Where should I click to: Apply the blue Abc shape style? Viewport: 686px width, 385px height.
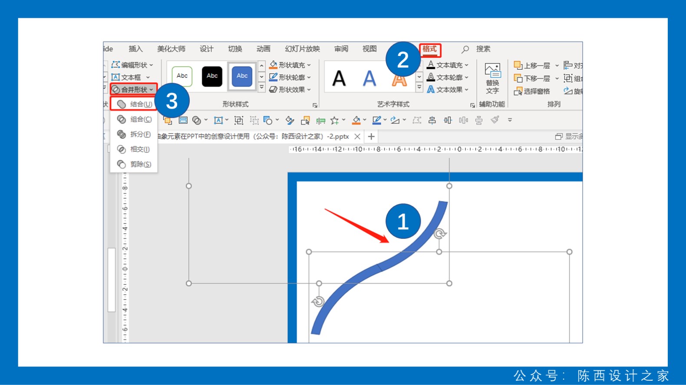point(242,76)
